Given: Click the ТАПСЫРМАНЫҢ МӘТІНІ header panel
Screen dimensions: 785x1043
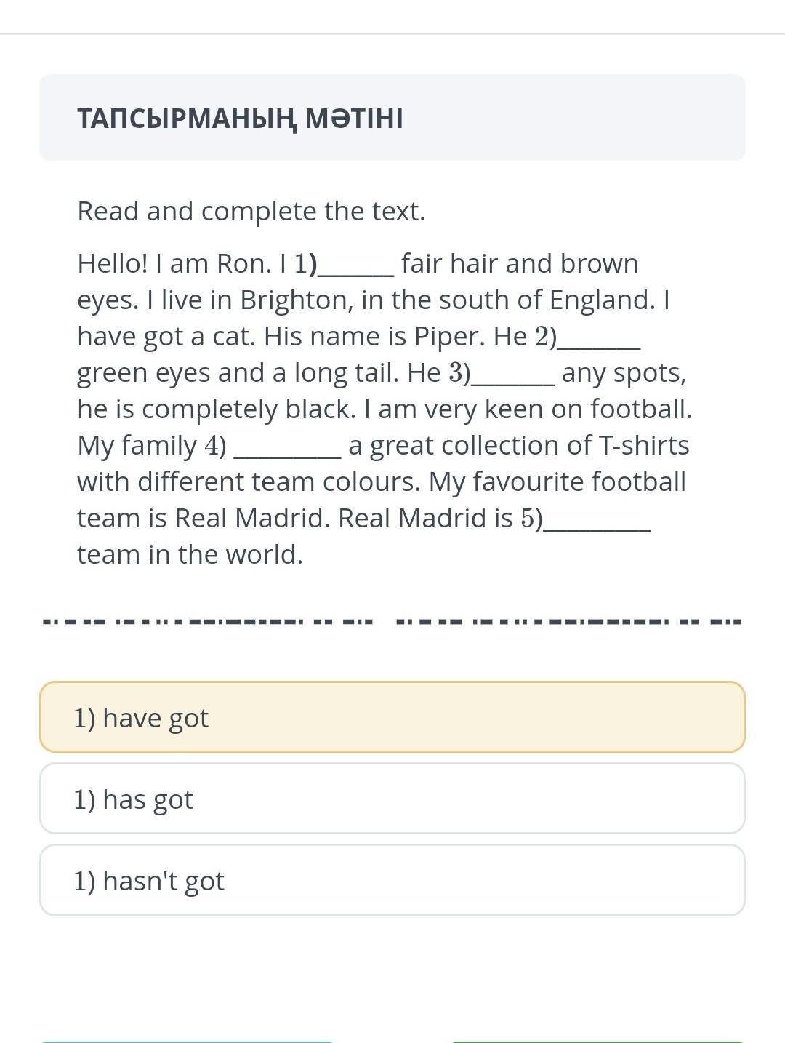Looking at the screenshot, I should coord(392,117).
